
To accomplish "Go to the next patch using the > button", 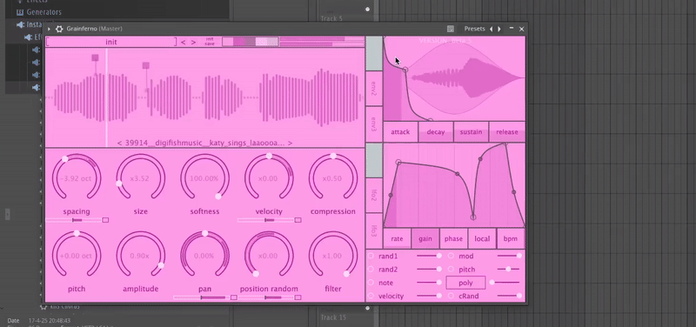I will (193, 42).
